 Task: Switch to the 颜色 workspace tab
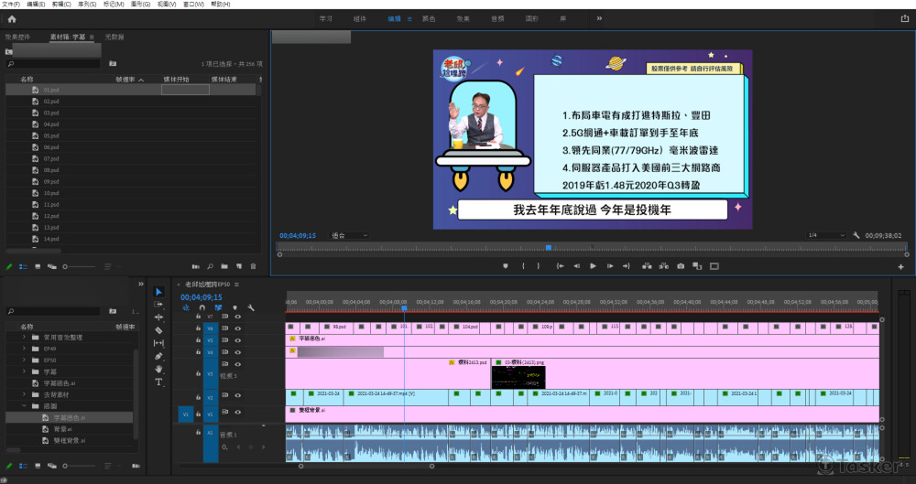pyautogui.click(x=429, y=18)
